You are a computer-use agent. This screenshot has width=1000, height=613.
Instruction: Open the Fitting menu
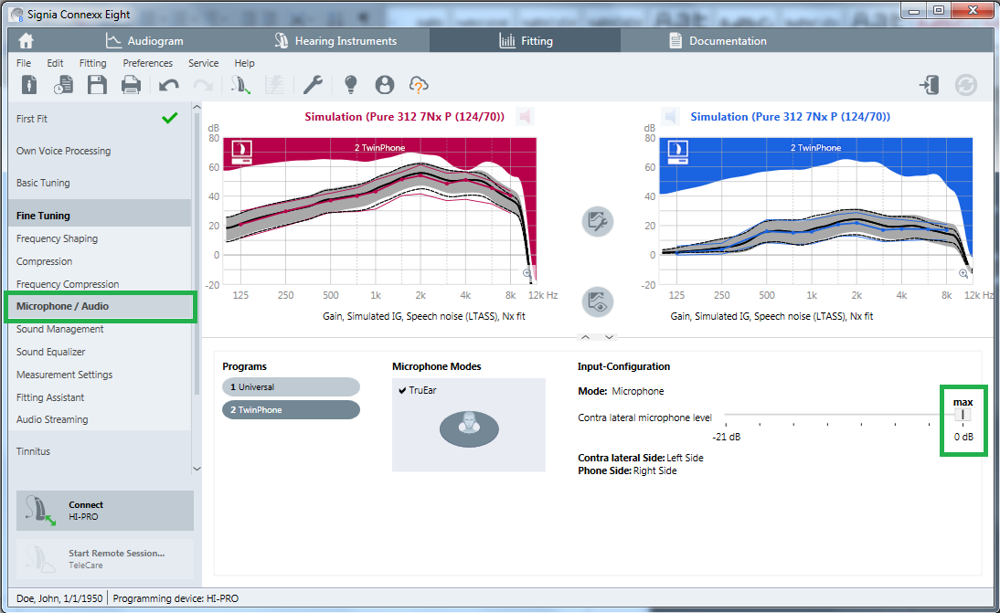(x=93, y=63)
